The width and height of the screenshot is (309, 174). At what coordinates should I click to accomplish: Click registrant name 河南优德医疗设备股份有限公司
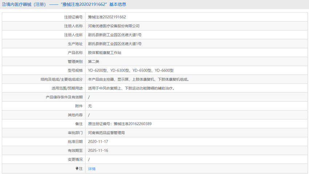tap(114, 26)
